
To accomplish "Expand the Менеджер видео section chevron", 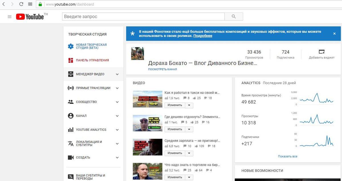I will 117,74.
